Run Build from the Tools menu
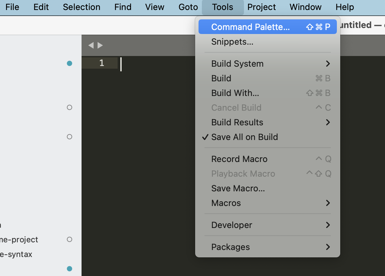385x276 pixels. coord(221,78)
